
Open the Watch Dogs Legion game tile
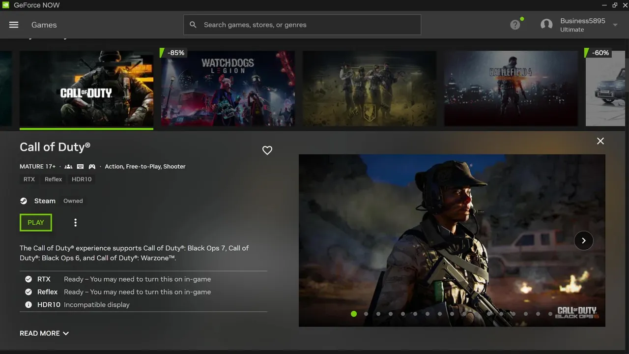tap(228, 88)
